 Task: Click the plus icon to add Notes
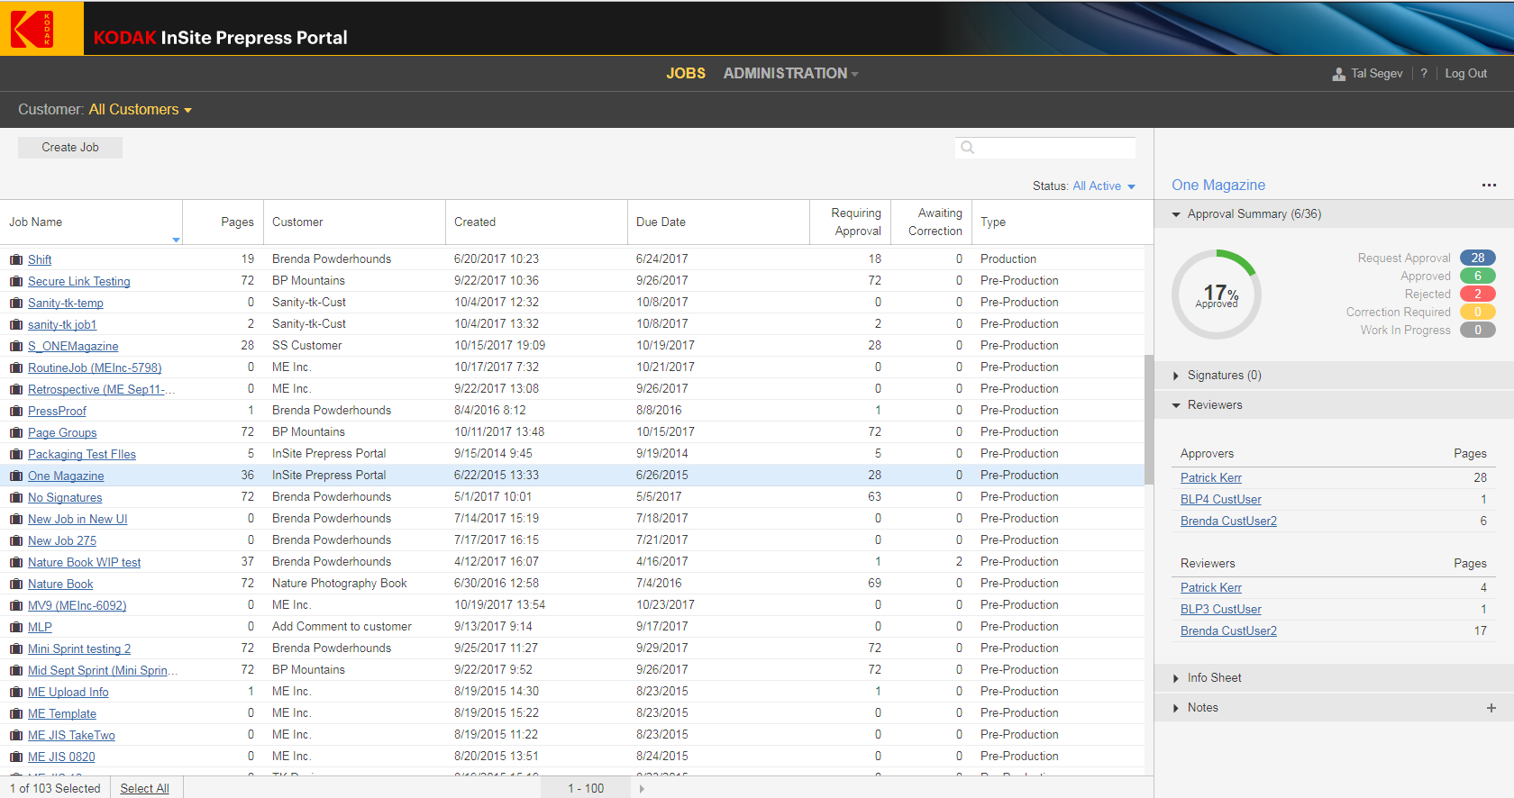pyautogui.click(x=1491, y=708)
